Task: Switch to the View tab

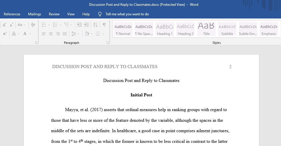Action: (71, 14)
